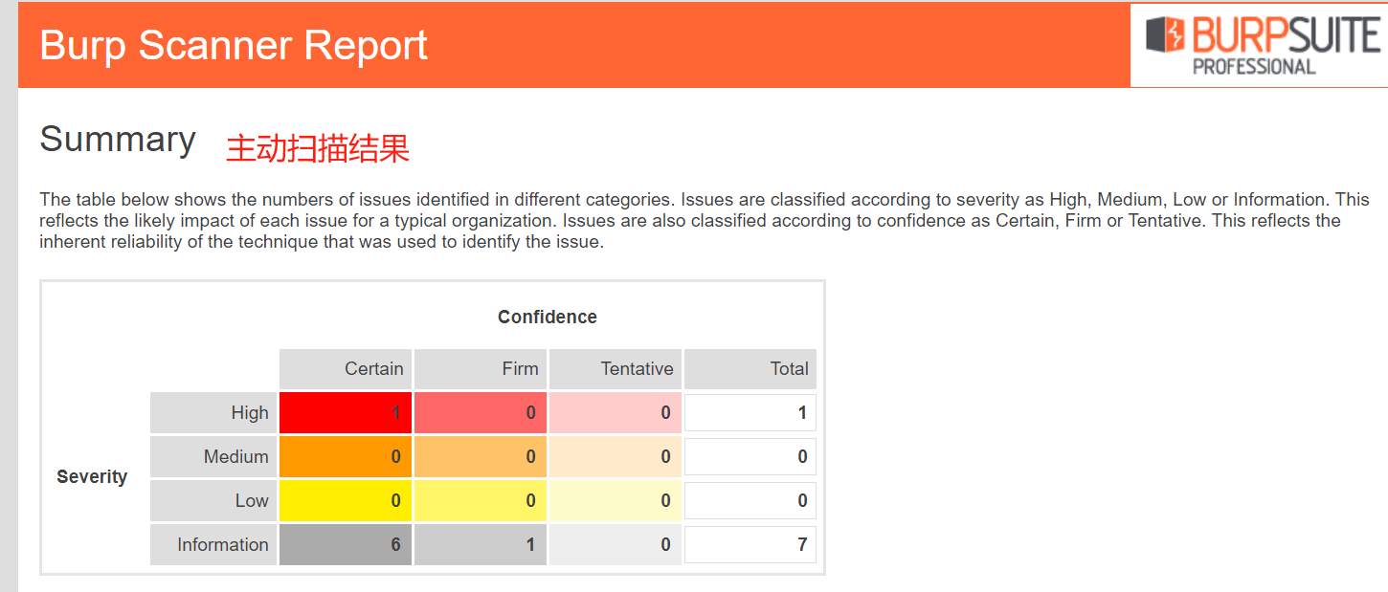Click the Tentative column header
The height and width of the screenshot is (592, 1388).
coord(616,369)
